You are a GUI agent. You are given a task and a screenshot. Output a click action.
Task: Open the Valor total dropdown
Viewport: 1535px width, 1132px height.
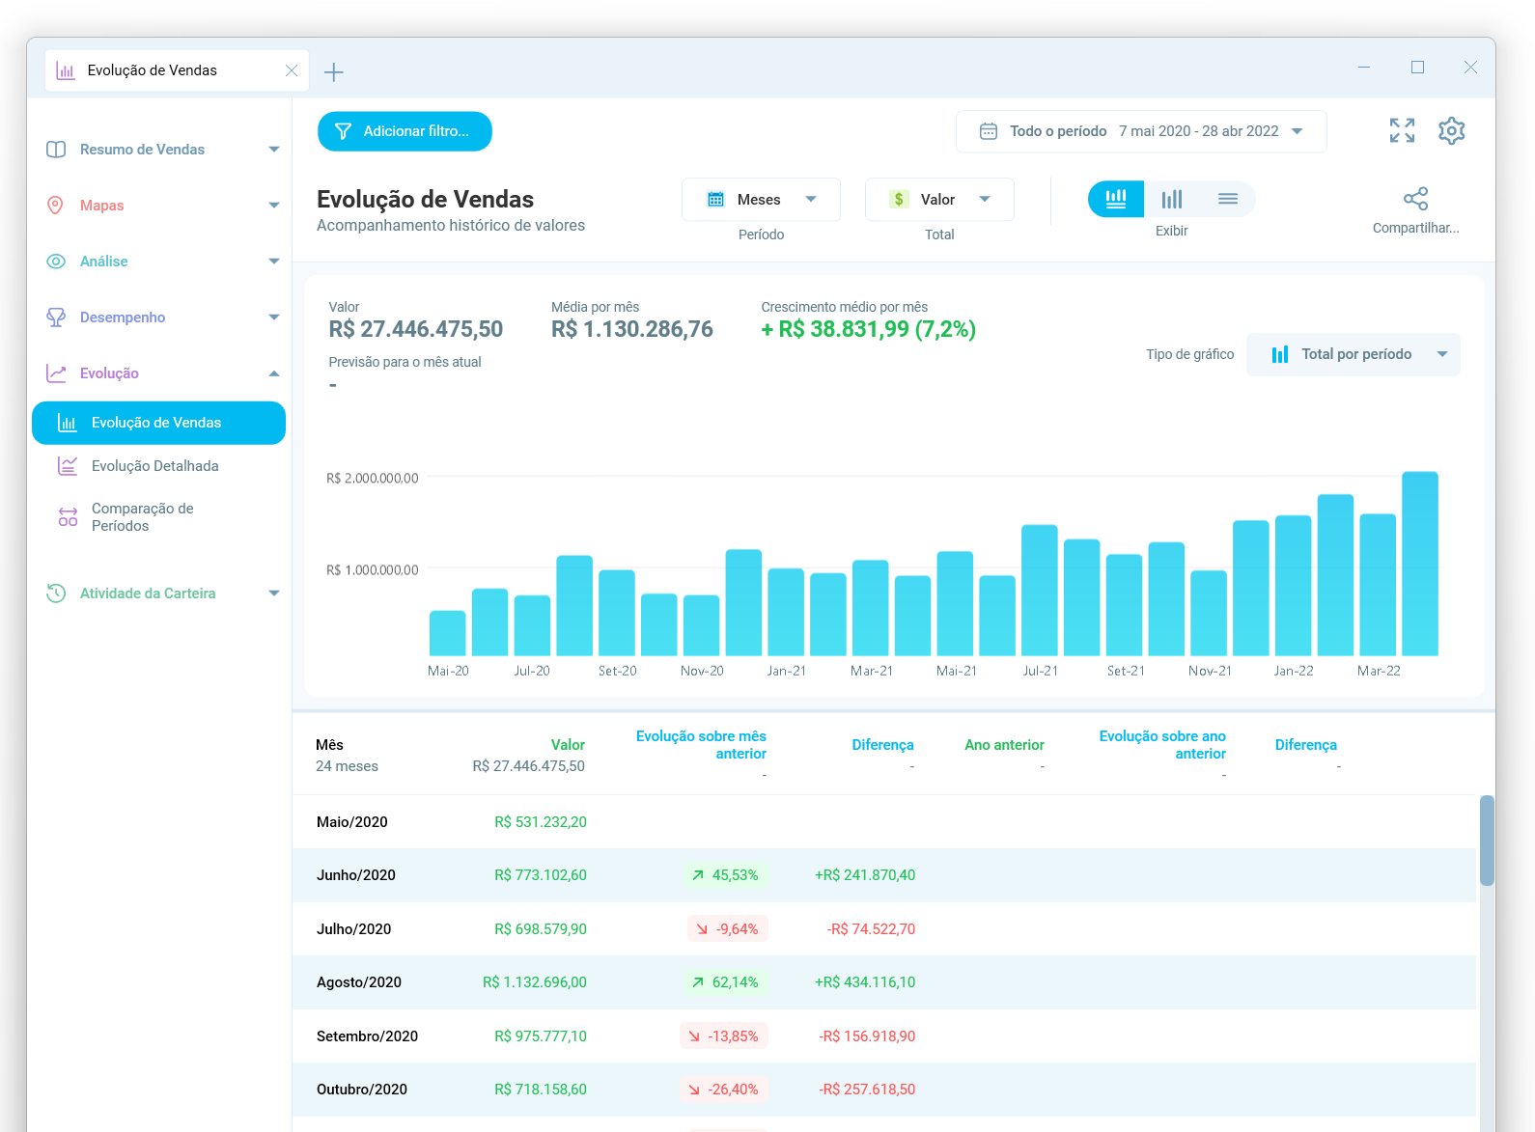(939, 200)
